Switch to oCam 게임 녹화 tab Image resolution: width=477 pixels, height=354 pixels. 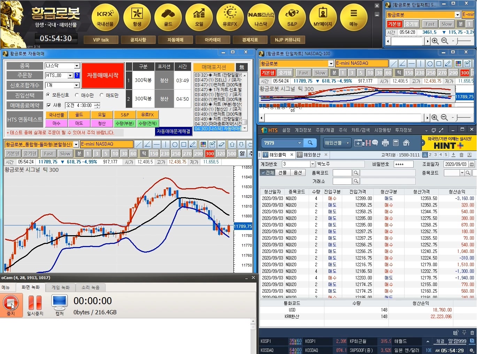tap(61, 287)
